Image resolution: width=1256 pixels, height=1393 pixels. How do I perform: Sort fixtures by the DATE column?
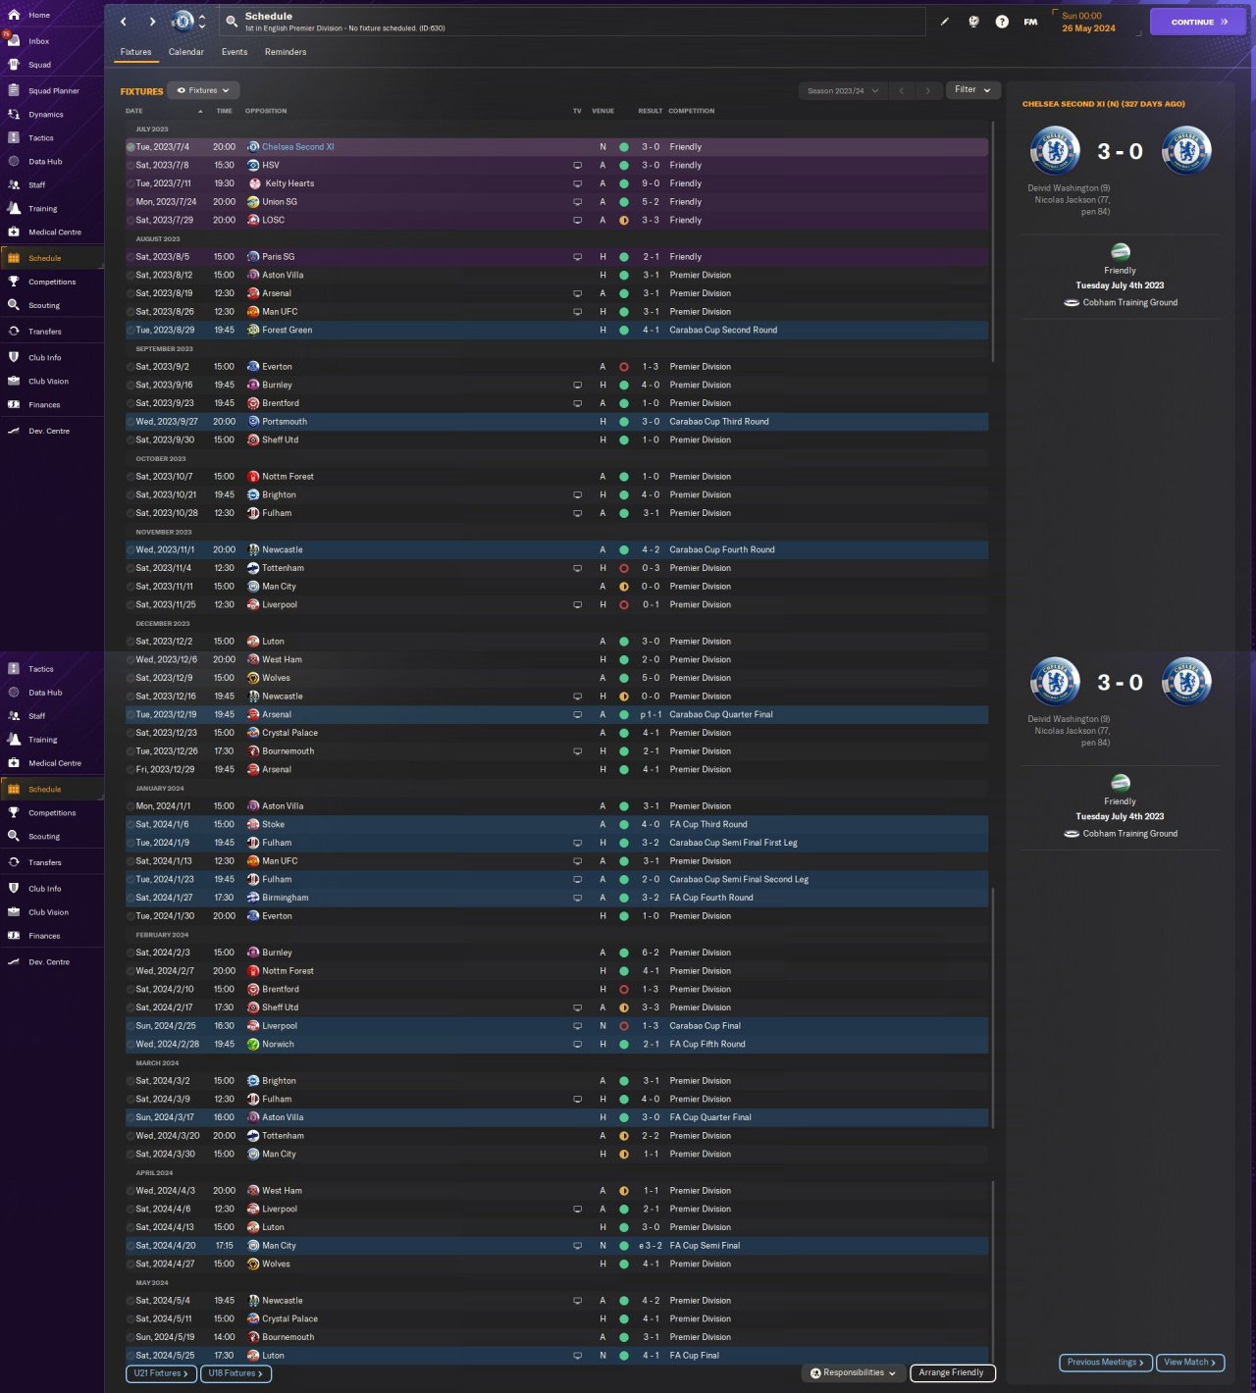click(134, 111)
